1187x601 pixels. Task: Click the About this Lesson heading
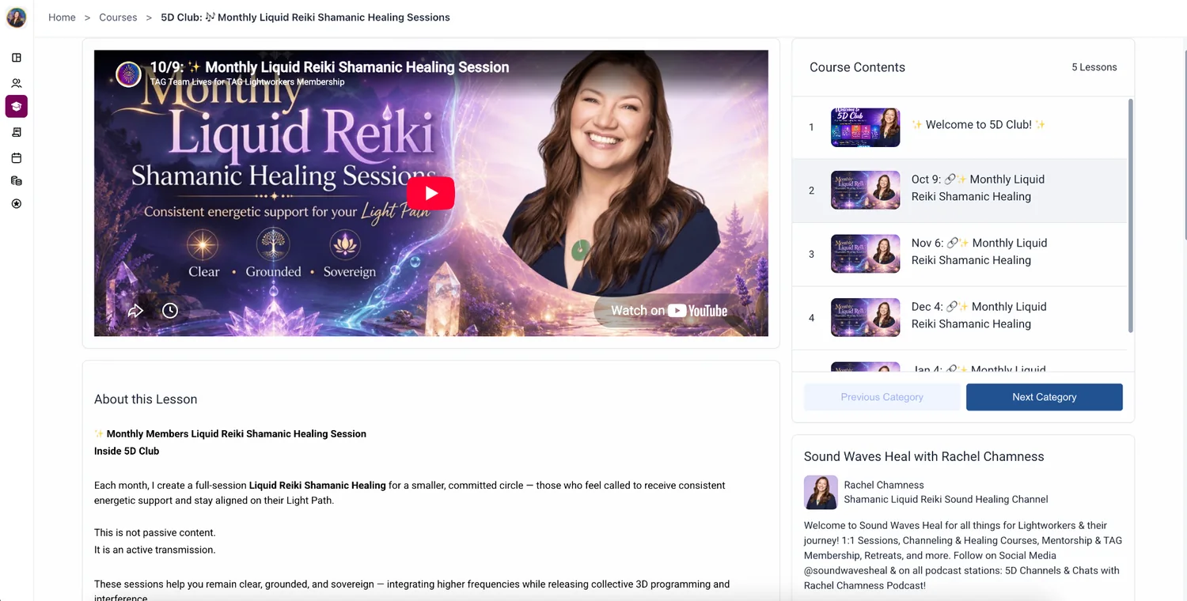[x=146, y=399]
